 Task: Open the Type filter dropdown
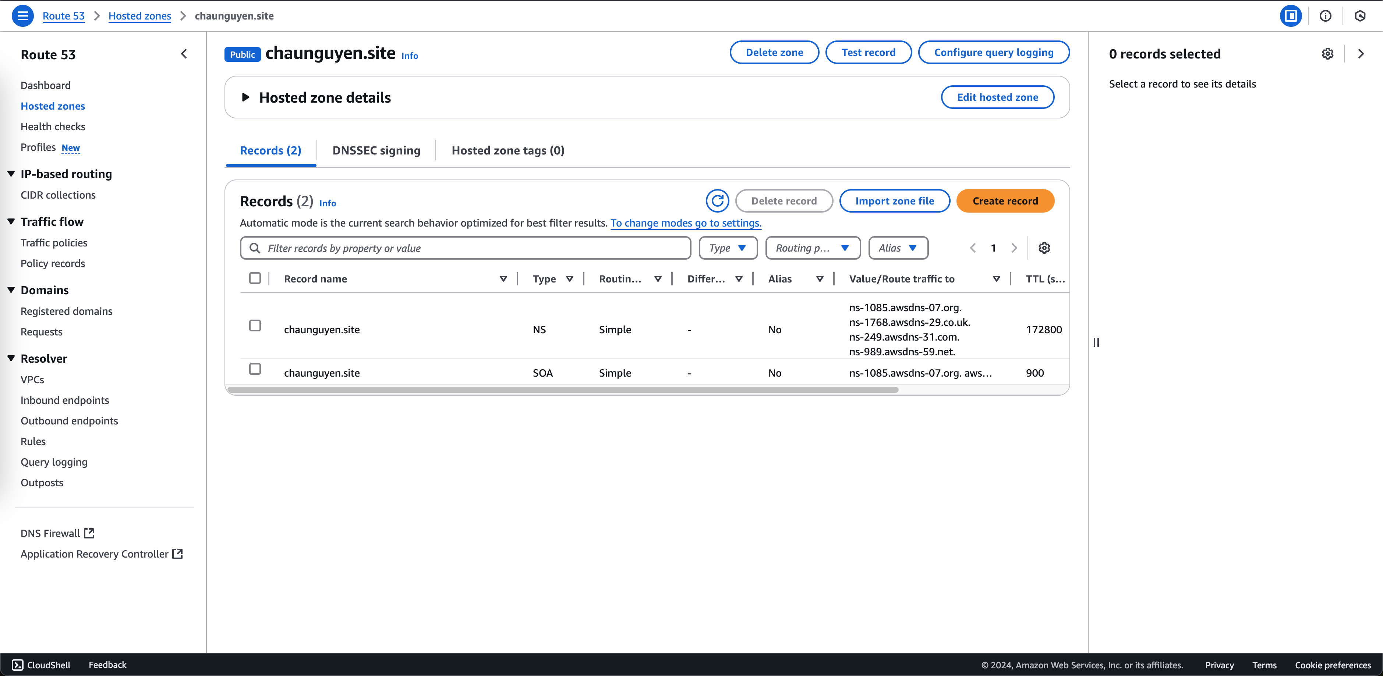tap(728, 248)
